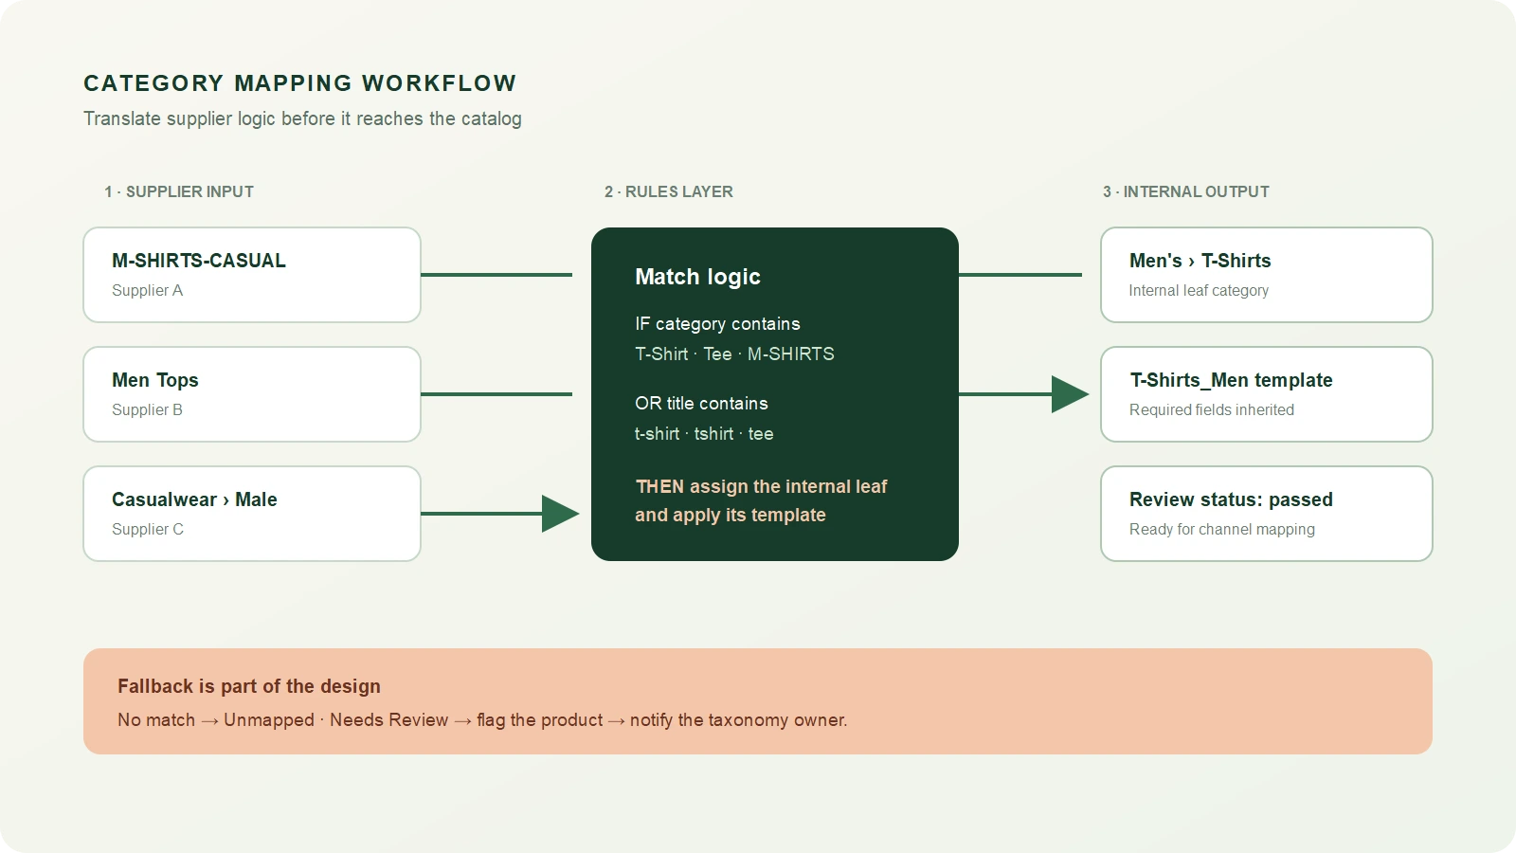This screenshot has height=853, width=1516.
Task: Click 'THEN assign the internal leaf' text
Action: (x=761, y=486)
